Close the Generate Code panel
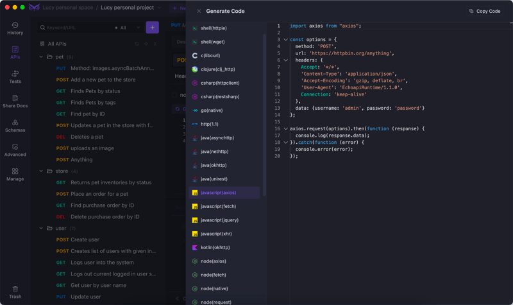The width and height of the screenshot is (513, 305). (199, 11)
